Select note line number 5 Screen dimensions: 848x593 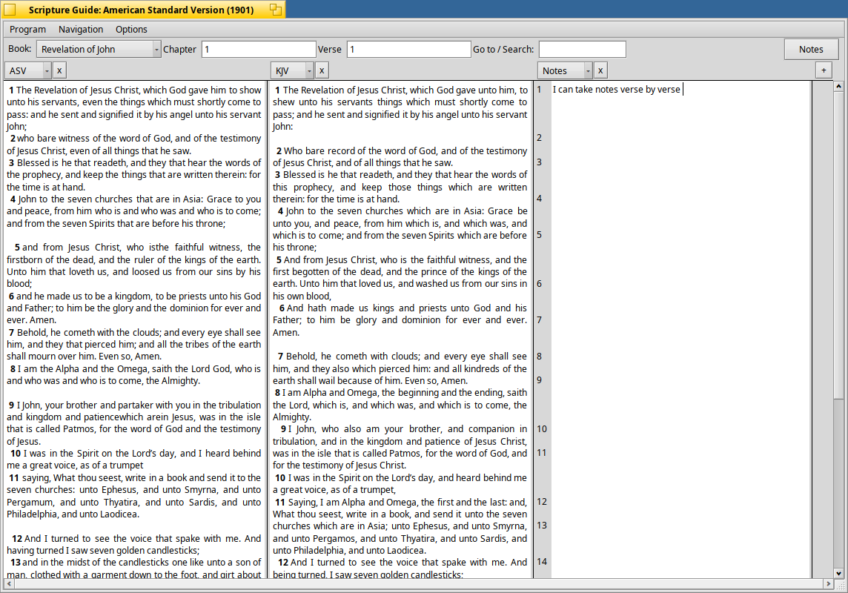[x=539, y=234]
